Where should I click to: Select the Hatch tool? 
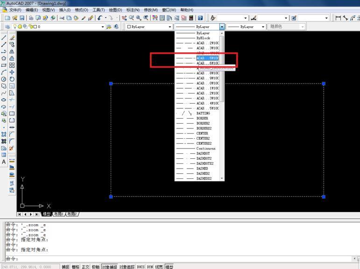(4, 134)
